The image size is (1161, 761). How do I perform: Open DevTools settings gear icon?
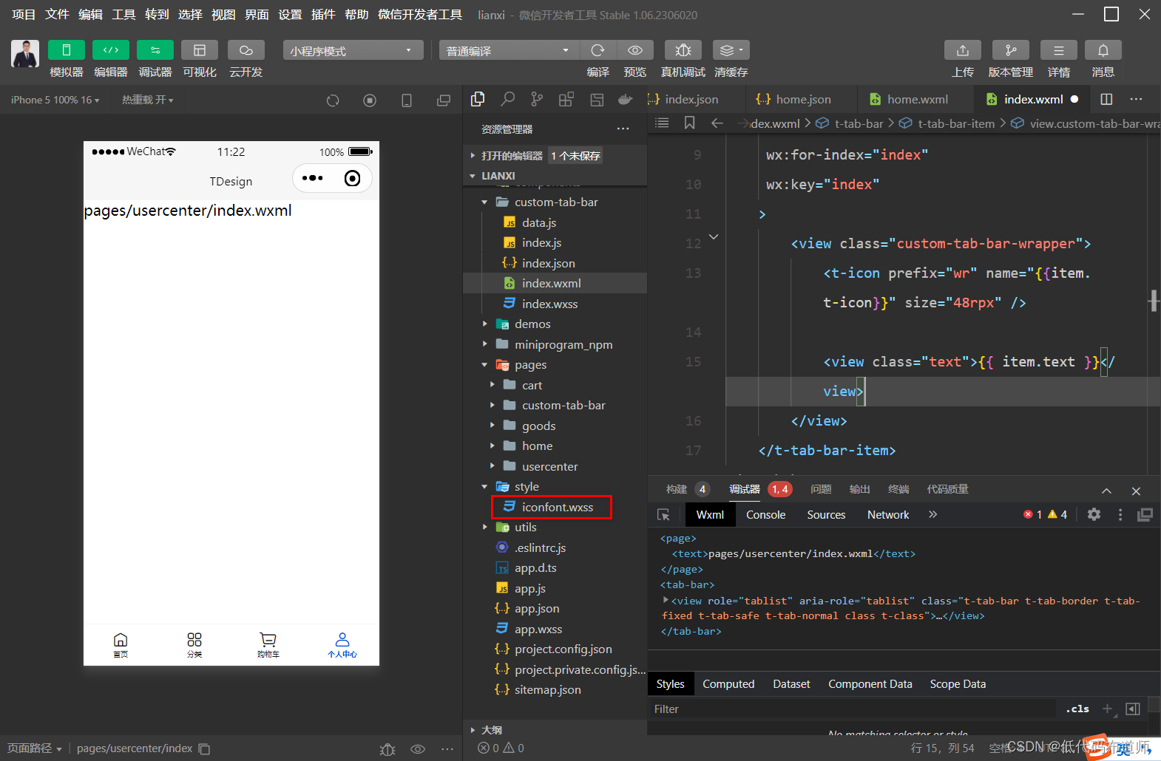(x=1094, y=515)
